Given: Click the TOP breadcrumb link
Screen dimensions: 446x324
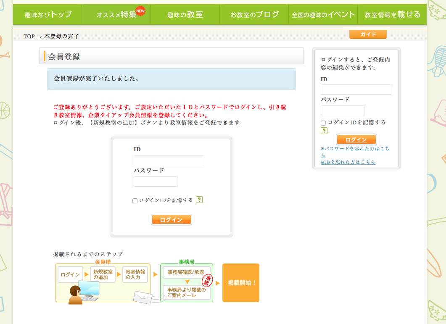Looking at the screenshot, I should (x=29, y=37).
